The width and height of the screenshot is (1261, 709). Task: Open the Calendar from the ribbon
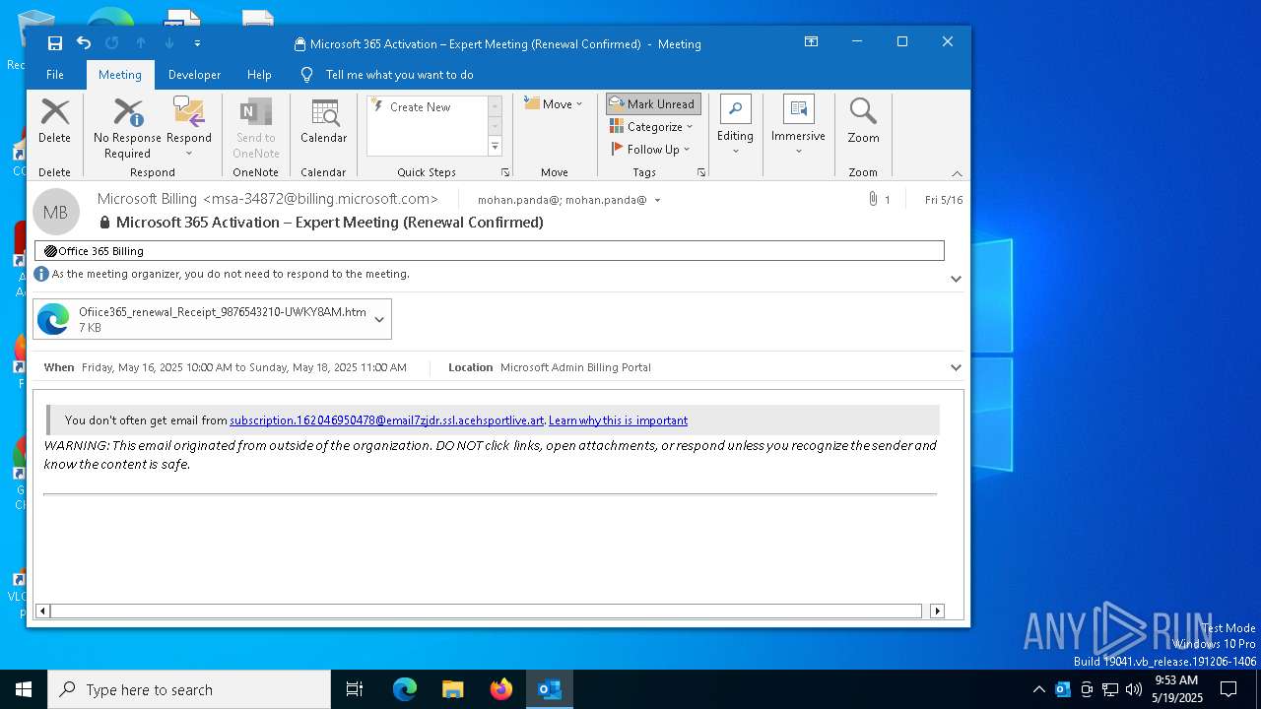pos(323,121)
